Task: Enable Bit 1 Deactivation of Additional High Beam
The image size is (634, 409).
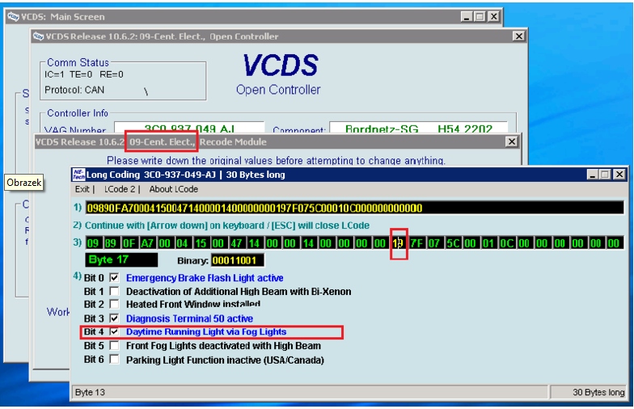Action: point(115,291)
